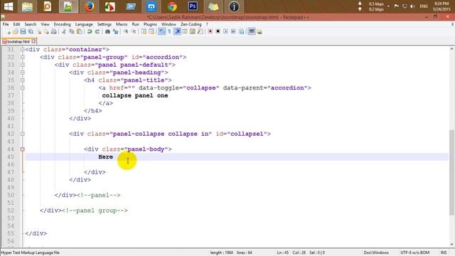Run macro multiple times toolbar icon
Image resolution: width=455 pixels, height=256 pixels.
point(233,31)
